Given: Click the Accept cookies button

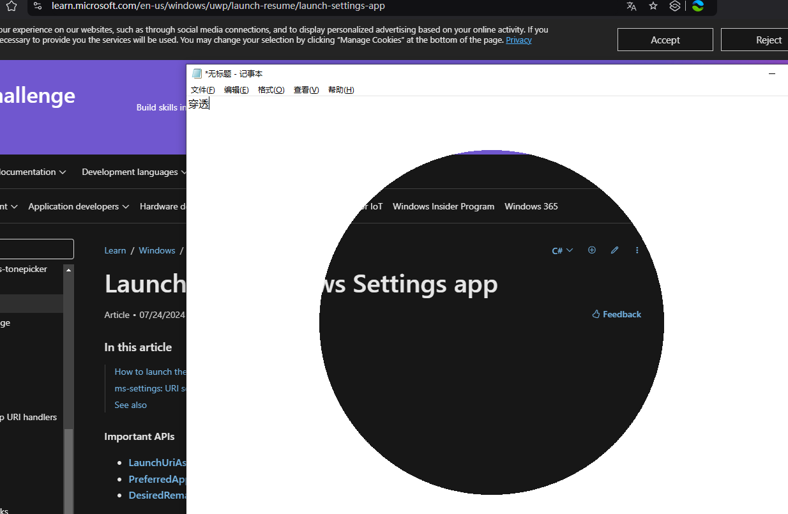Looking at the screenshot, I should point(665,40).
